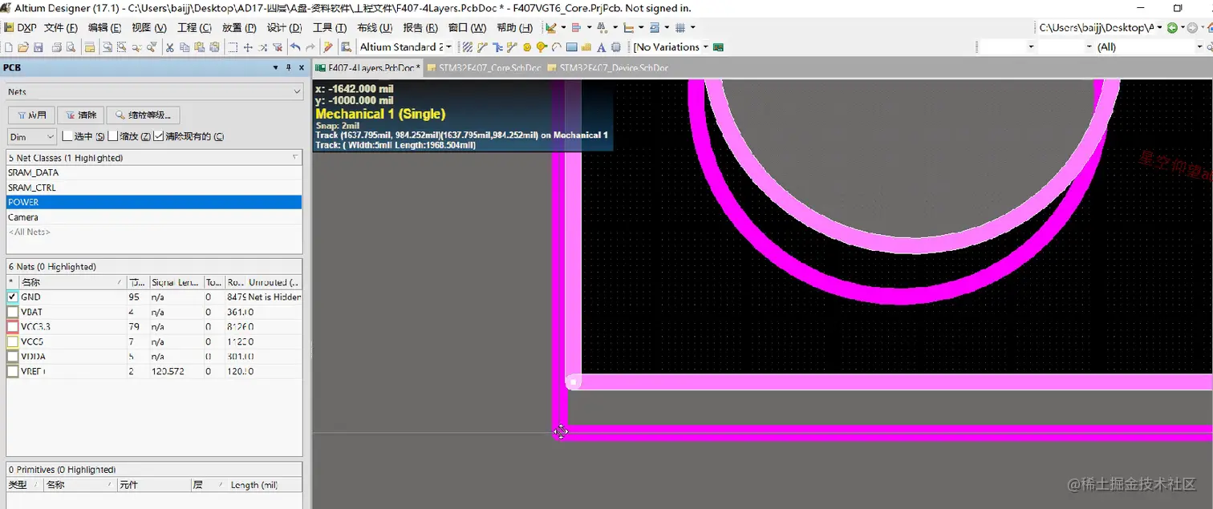The width and height of the screenshot is (1213, 509).
Task: Click the Copy icon in toolbar
Action: (x=185, y=47)
